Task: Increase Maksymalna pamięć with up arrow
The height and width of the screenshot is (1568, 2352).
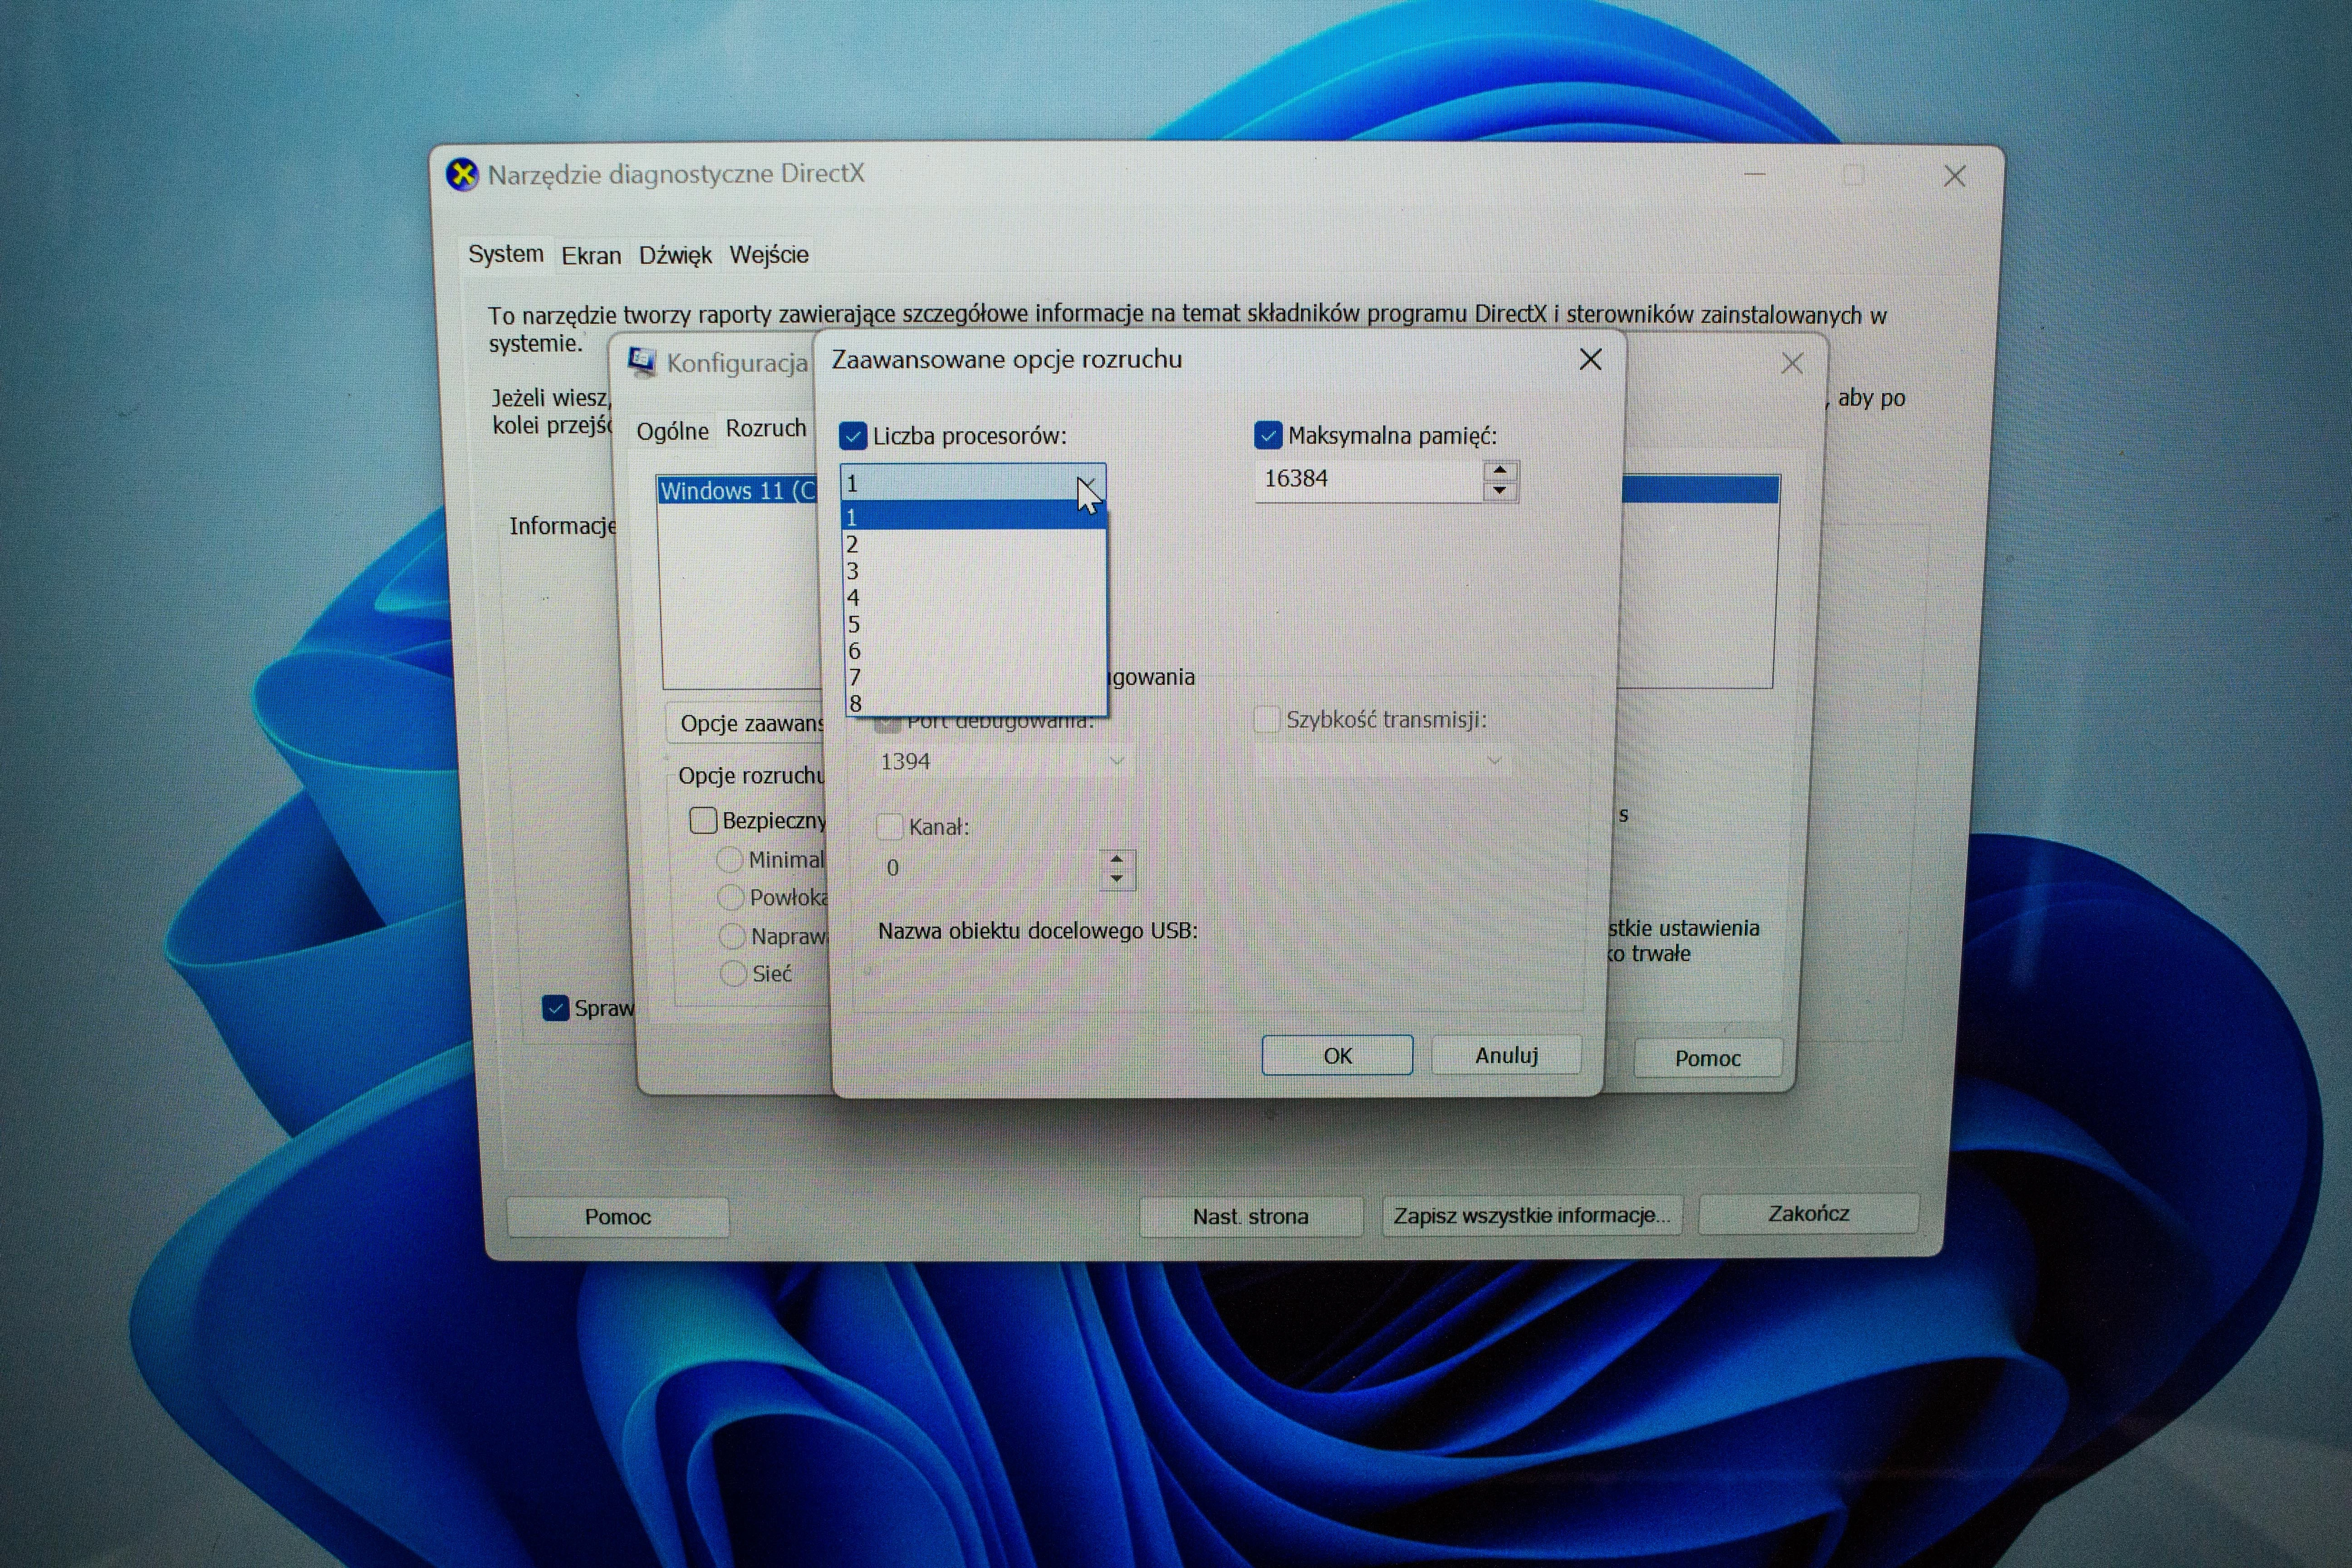Action: (x=1499, y=470)
